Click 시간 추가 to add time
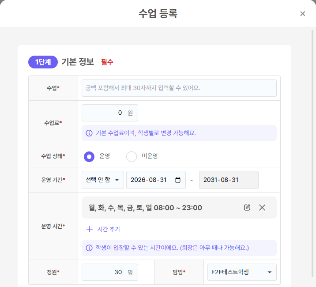Viewport: 316px width, 287px height. (109, 229)
